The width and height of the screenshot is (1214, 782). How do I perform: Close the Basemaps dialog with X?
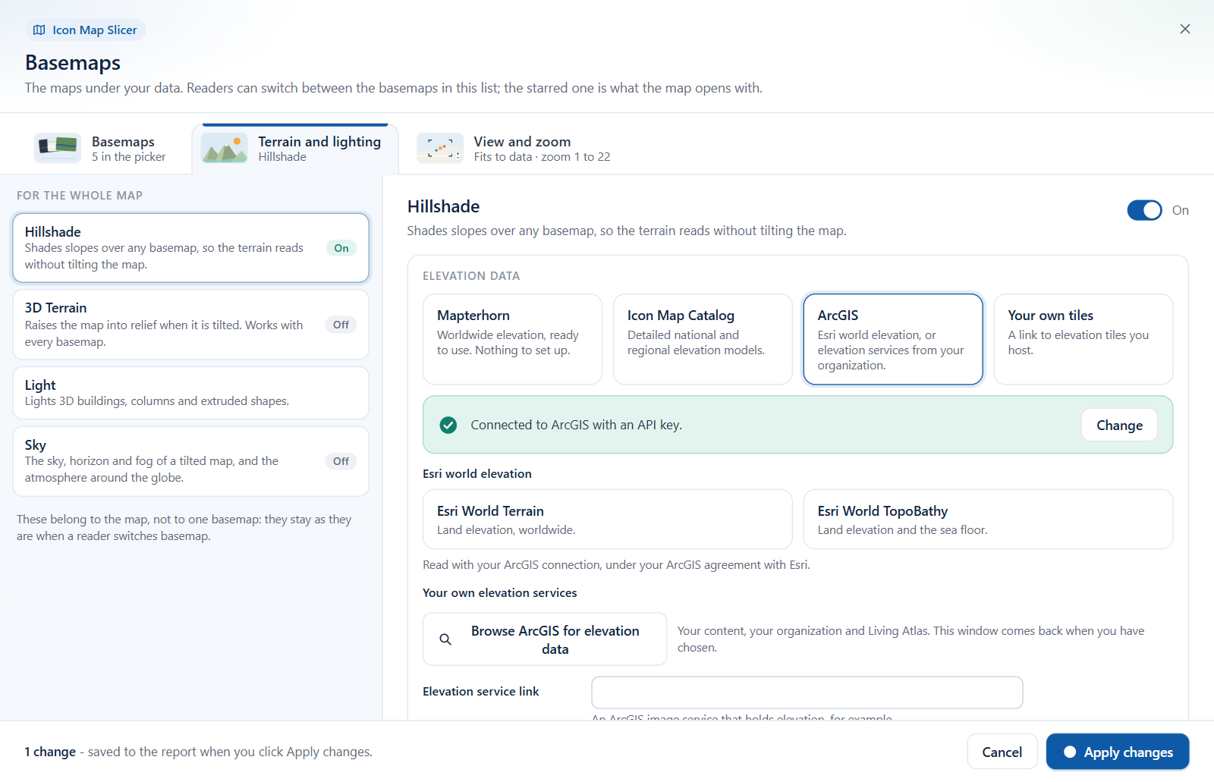1184,29
